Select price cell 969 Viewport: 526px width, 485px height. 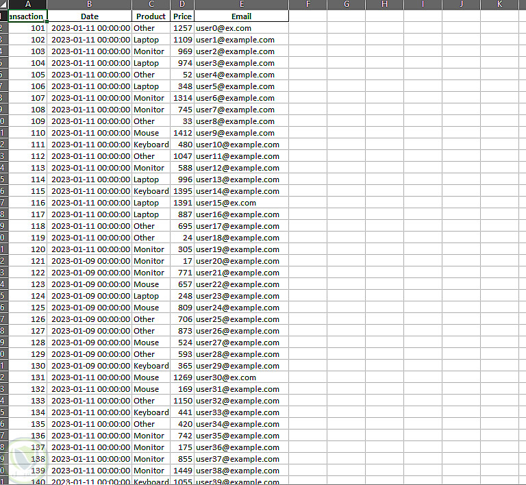pos(182,51)
